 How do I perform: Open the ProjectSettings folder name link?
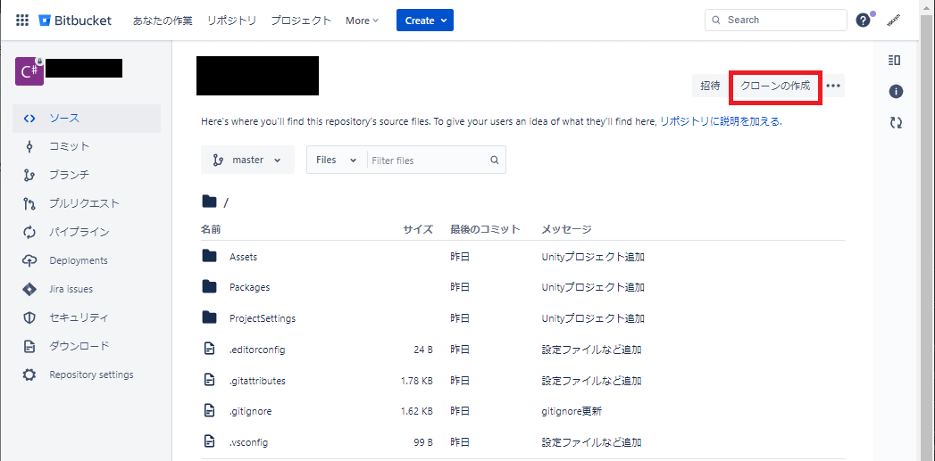pyautogui.click(x=263, y=318)
